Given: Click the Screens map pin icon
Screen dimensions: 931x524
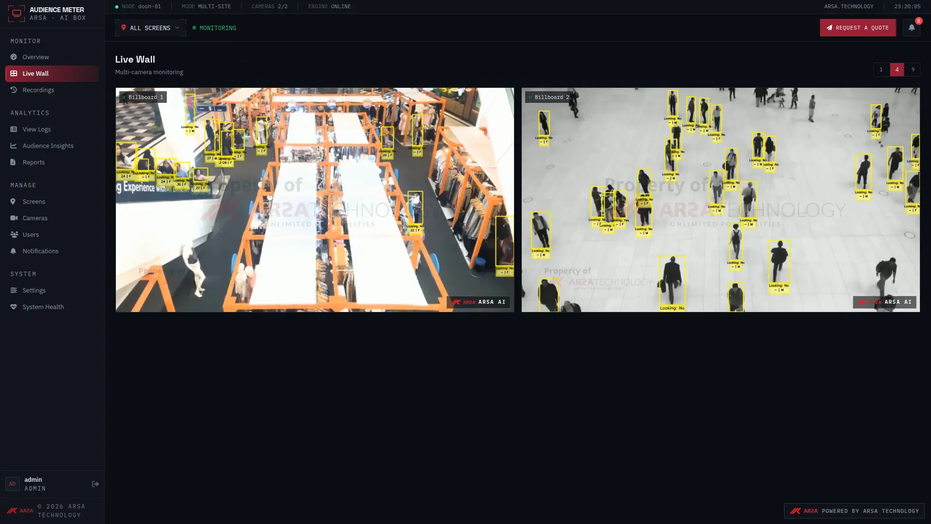Looking at the screenshot, I should coord(14,201).
